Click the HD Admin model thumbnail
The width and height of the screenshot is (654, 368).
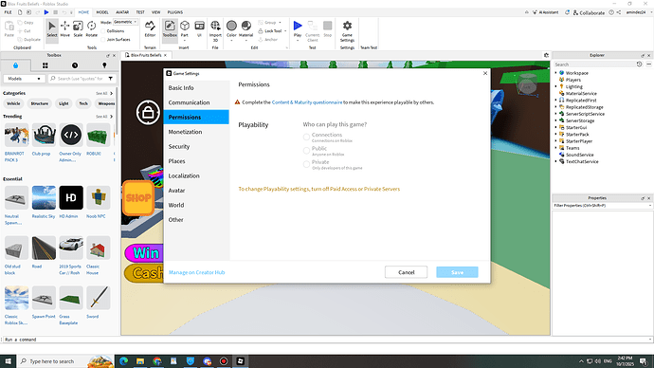[71, 197]
